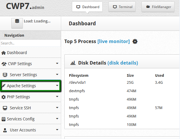Expand the Service SSH dropdown arrow
180x139 pixels.
[x=57, y=108]
